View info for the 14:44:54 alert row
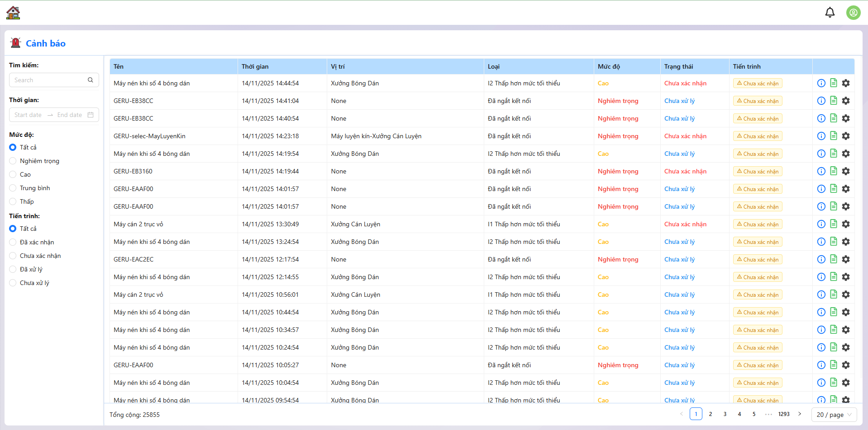This screenshot has height=430, width=868. click(821, 83)
